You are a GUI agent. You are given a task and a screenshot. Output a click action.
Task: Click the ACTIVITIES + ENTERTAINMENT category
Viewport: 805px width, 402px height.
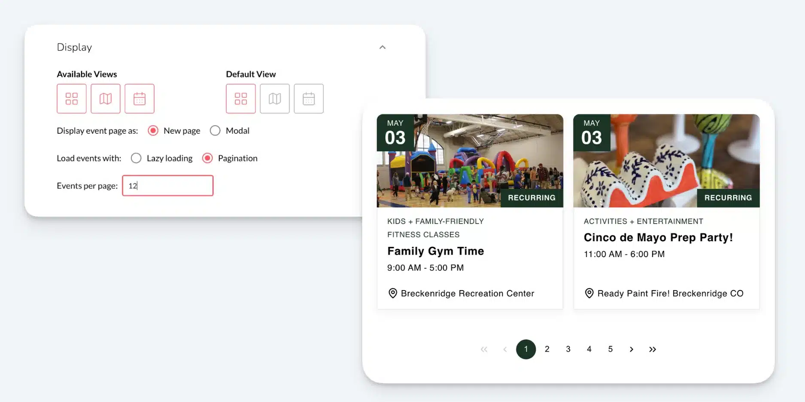(x=643, y=221)
